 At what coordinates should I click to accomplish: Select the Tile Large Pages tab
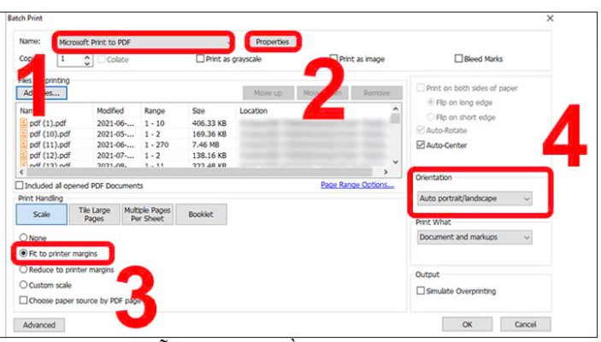click(x=94, y=215)
